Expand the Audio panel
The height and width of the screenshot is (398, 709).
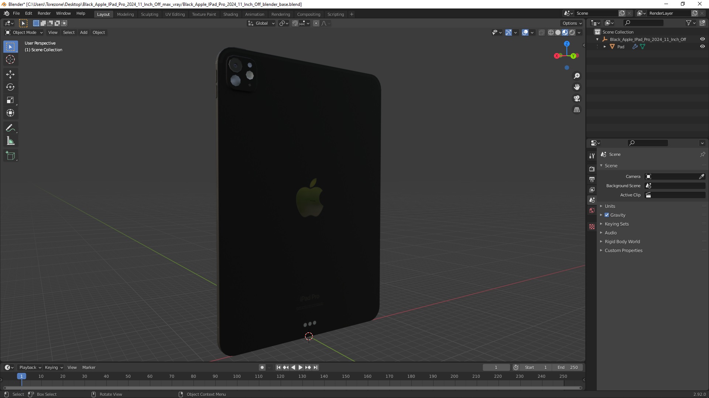tap(610, 233)
